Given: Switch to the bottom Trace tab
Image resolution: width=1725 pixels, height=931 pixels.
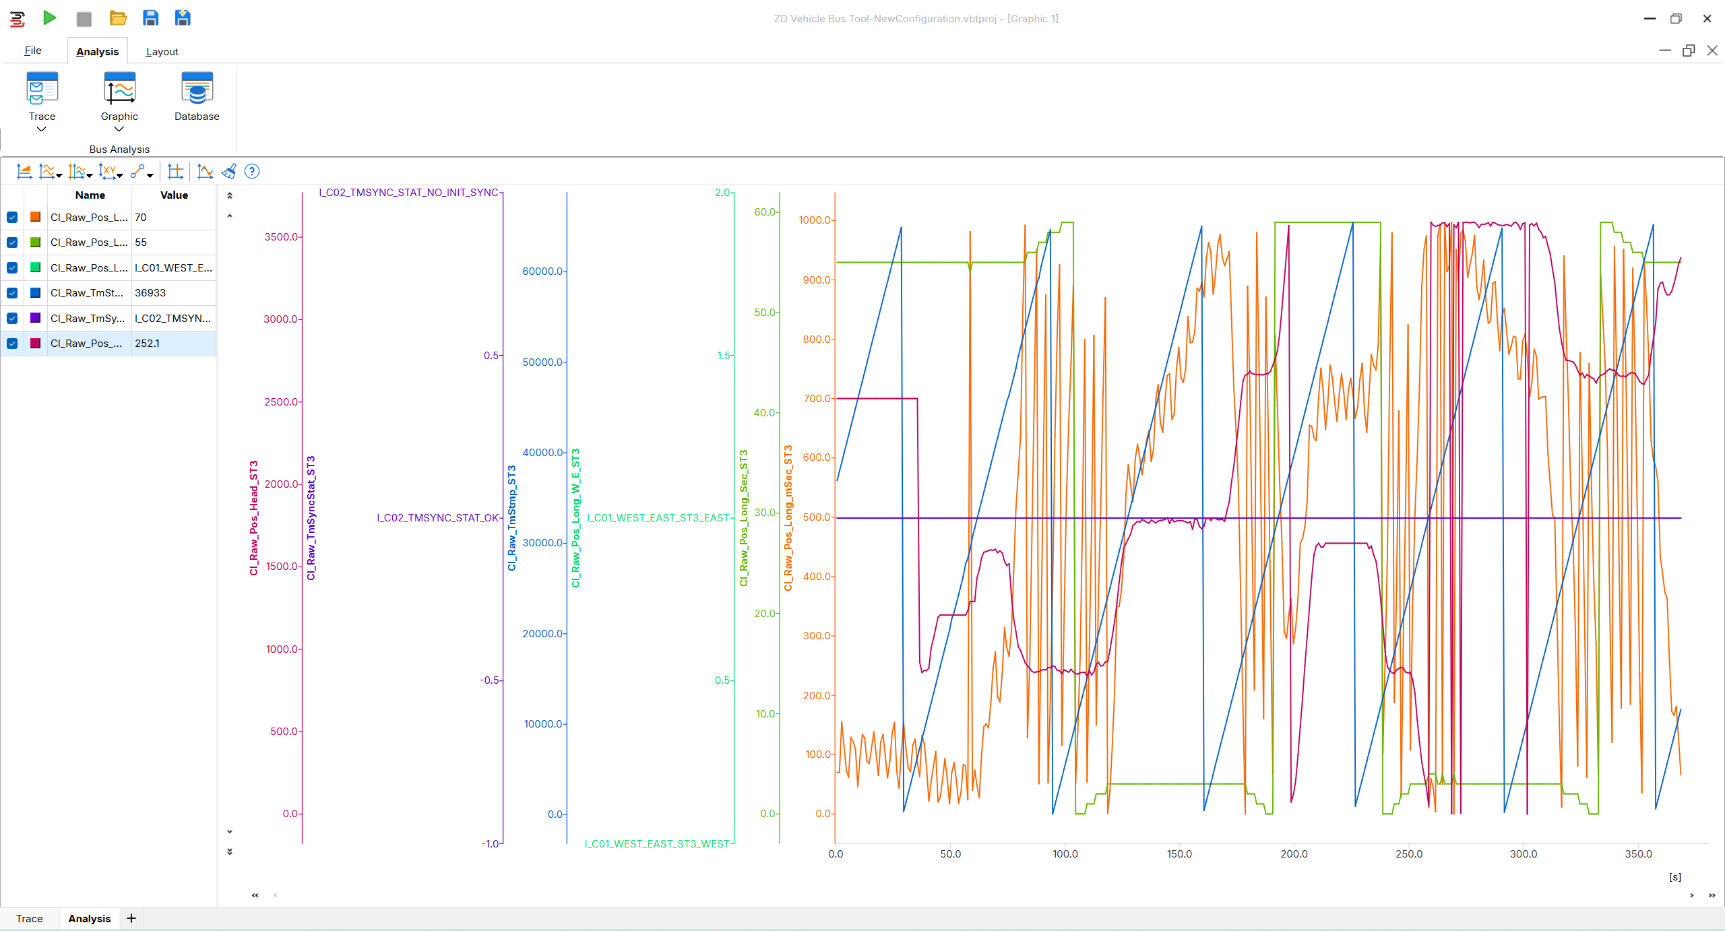Looking at the screenshot, I should 30,918.
